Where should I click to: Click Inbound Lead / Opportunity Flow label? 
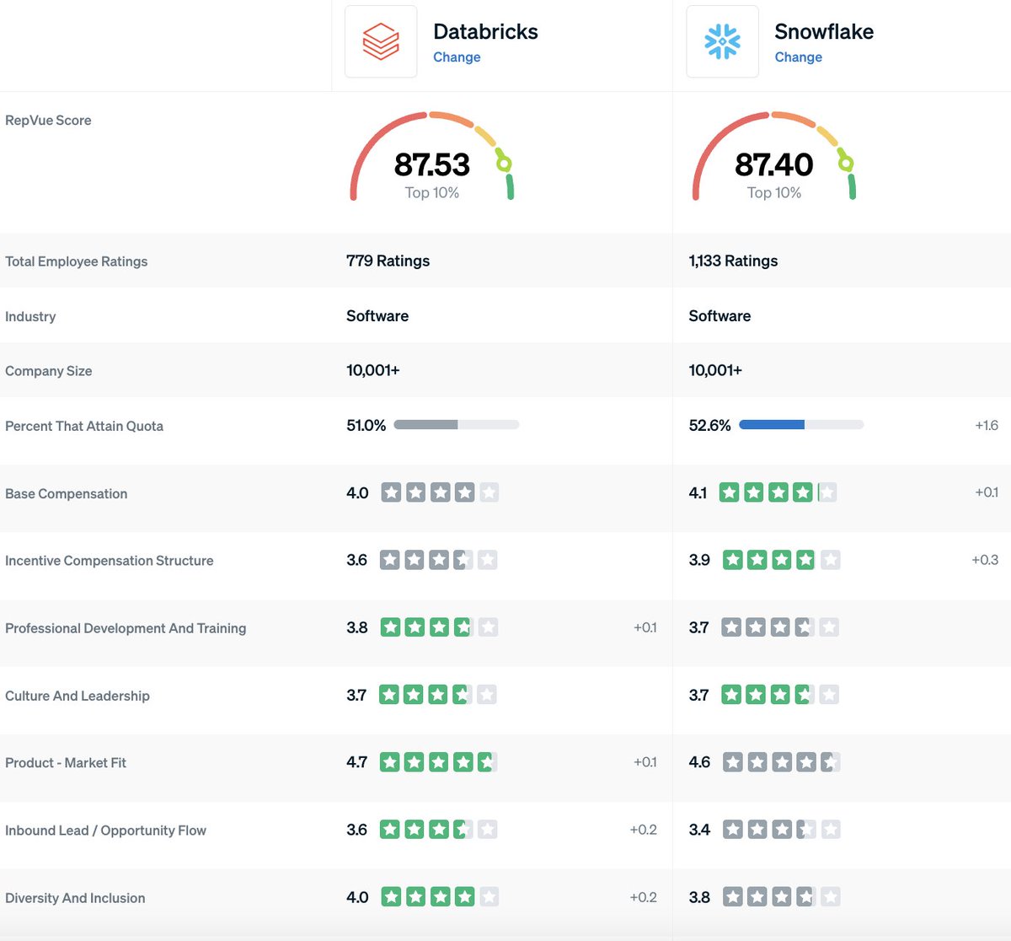coord(105,831)
